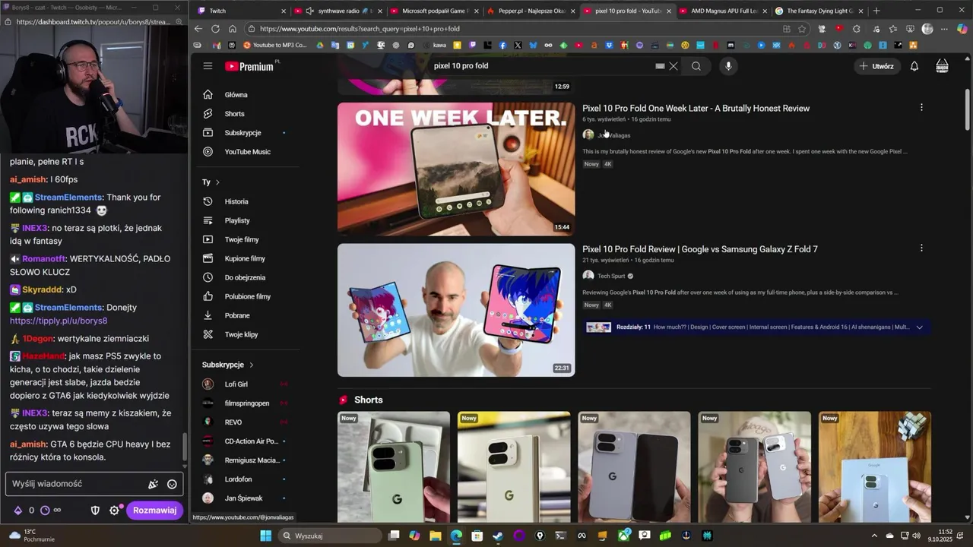Open Bits diamond icon in Twitch chat

(17, 511)
